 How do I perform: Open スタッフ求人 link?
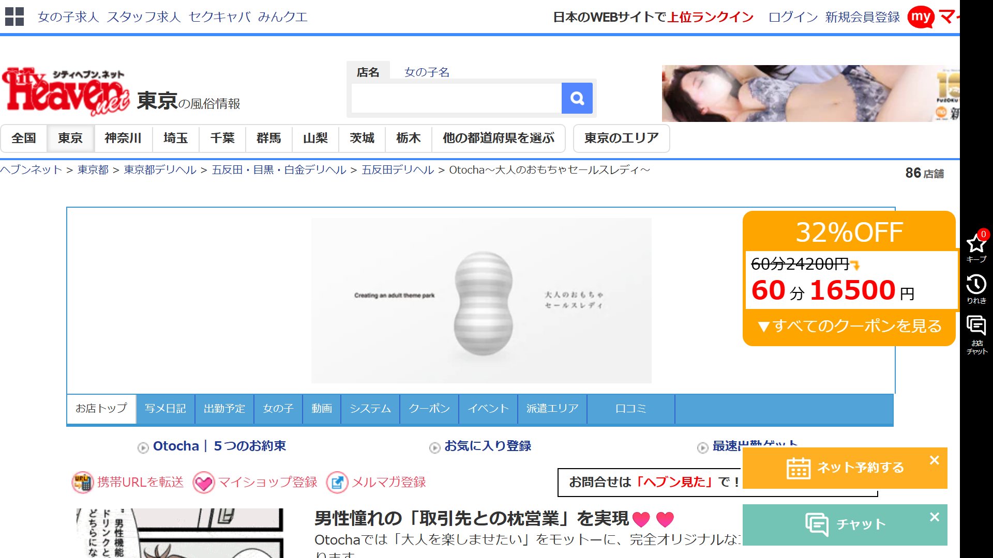[x=144, y=17]
